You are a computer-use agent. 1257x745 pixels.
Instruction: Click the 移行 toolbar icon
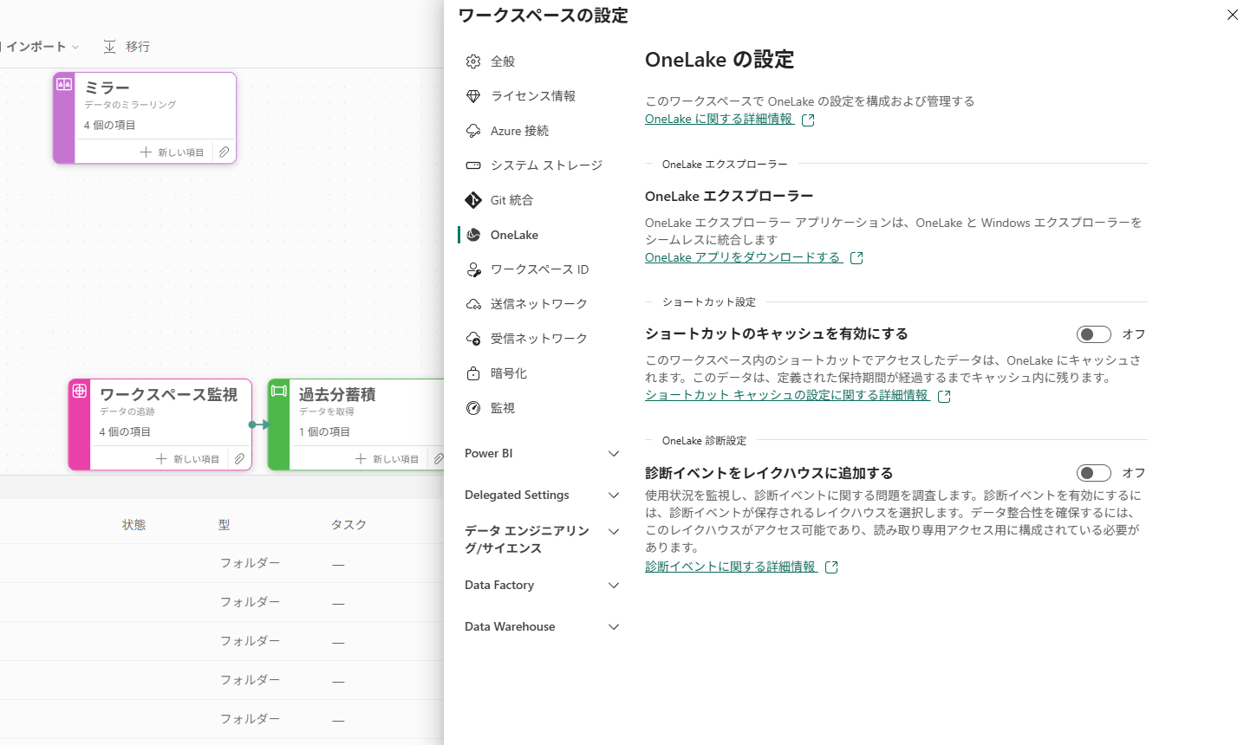tap(109, 47)
